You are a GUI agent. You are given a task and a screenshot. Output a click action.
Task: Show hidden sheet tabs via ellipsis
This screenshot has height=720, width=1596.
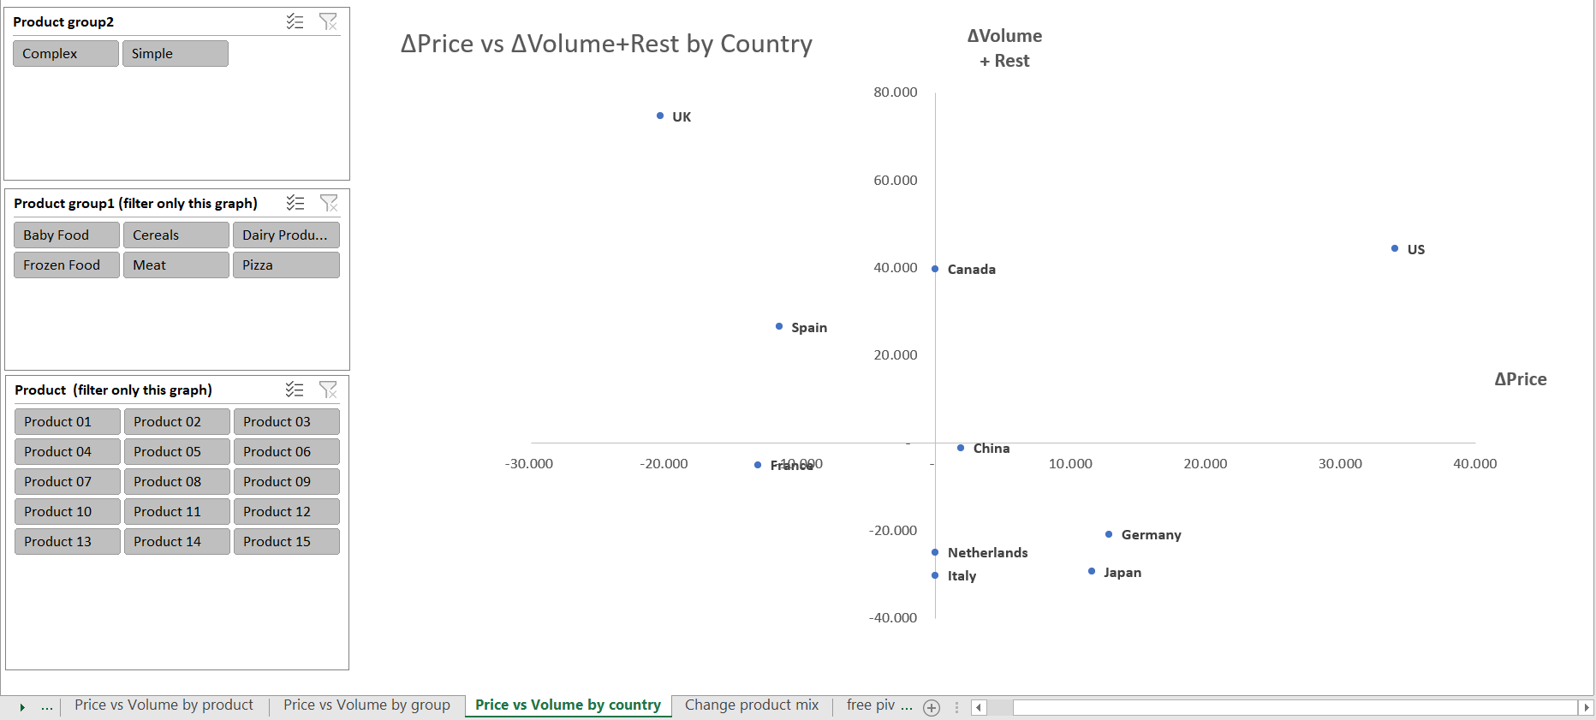click(x=47, y=706)
